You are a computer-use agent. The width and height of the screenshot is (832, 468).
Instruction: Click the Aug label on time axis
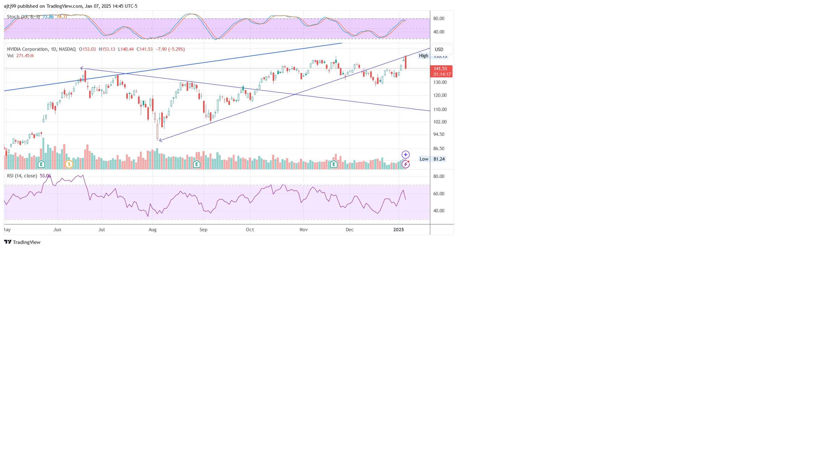point(153,230)
